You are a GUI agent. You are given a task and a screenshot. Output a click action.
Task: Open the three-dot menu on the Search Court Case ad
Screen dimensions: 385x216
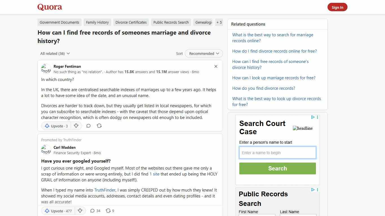point(317,117)
